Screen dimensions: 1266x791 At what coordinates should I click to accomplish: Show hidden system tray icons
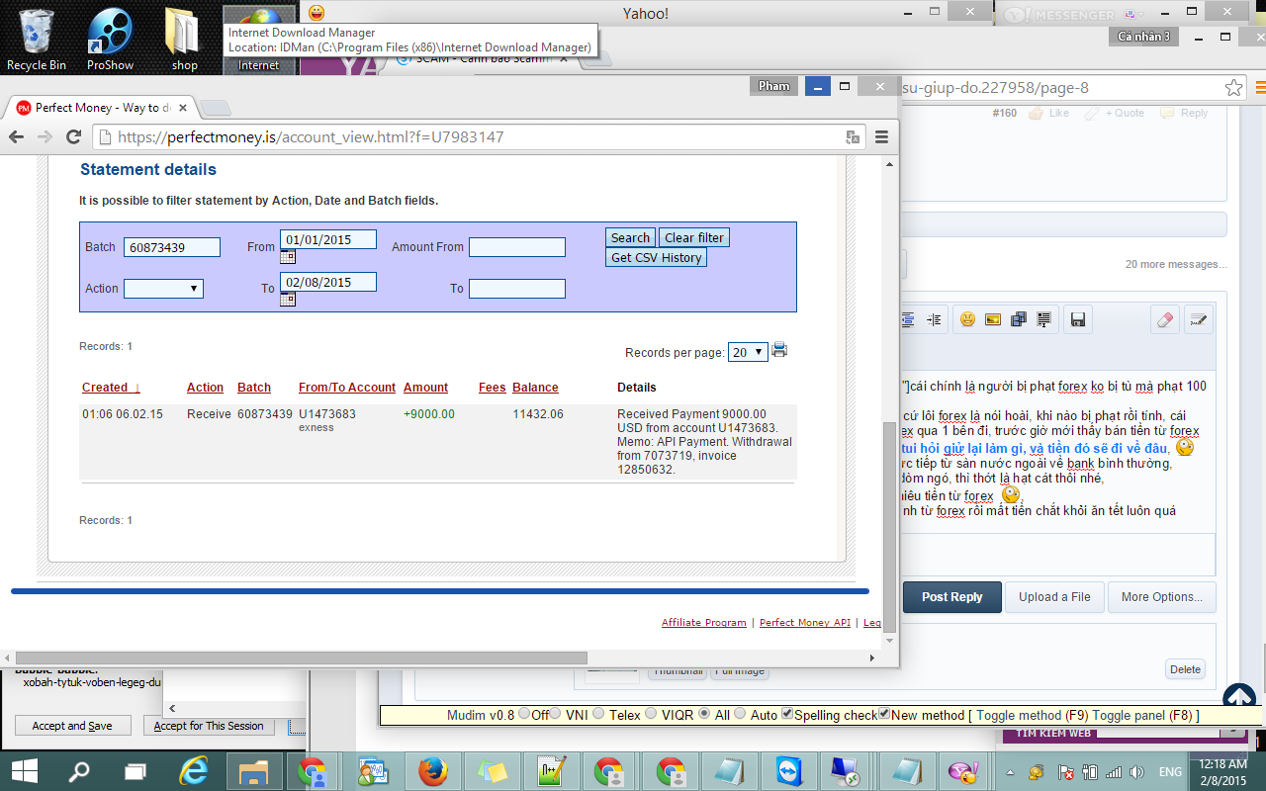tap(1011, 771)
